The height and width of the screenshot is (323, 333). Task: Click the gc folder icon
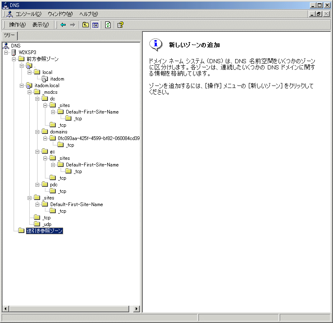click(45, 151)
